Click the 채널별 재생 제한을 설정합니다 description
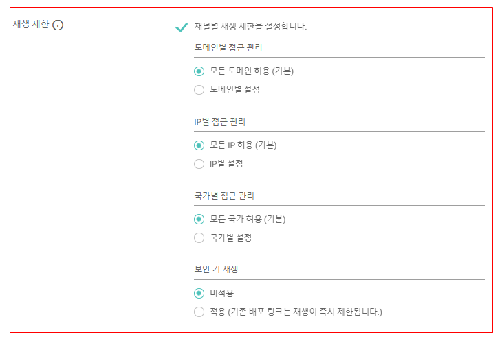This screenshot has height=339, width=502. (x=250, y=26)
